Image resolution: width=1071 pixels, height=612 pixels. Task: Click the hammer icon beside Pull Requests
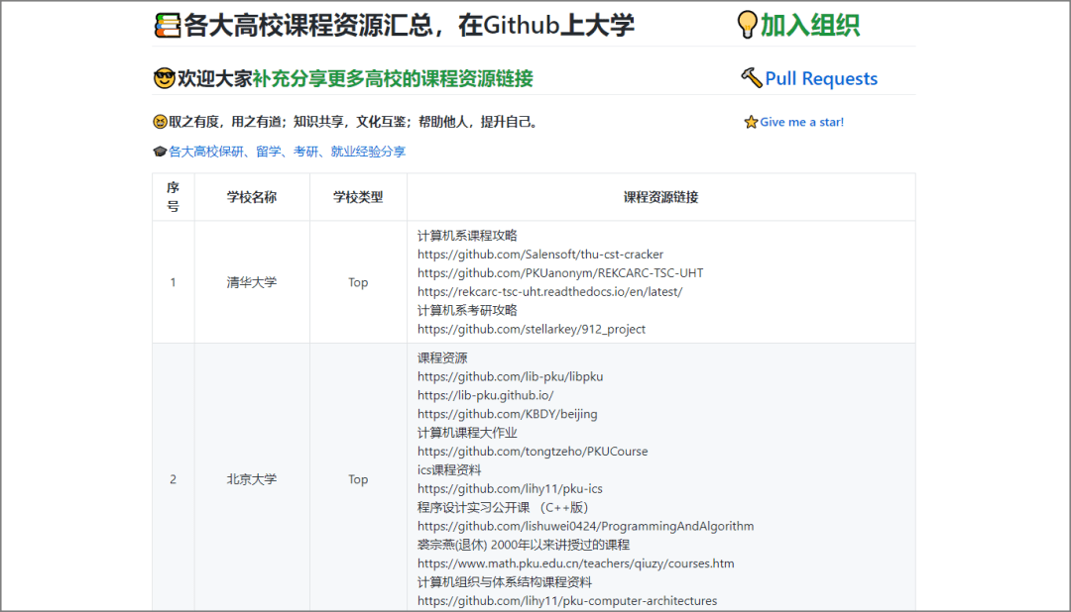point(752,77)
